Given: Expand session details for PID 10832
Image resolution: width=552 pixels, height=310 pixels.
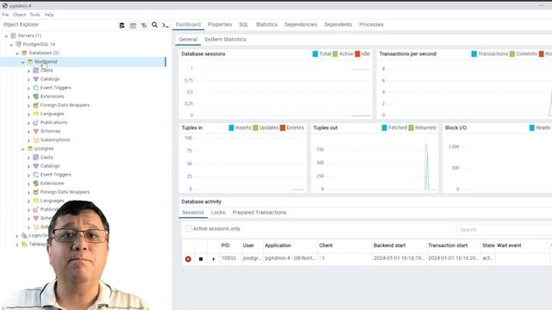Looking at the screenshot, I should (213, 259).
